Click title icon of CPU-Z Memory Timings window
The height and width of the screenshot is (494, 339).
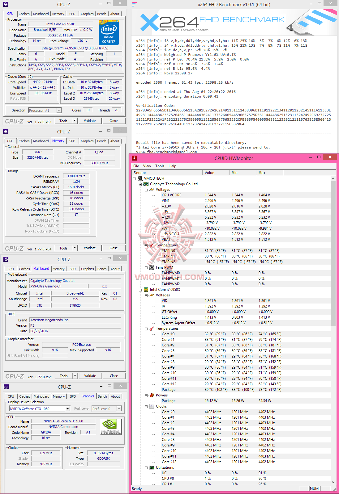coord(6,132)
